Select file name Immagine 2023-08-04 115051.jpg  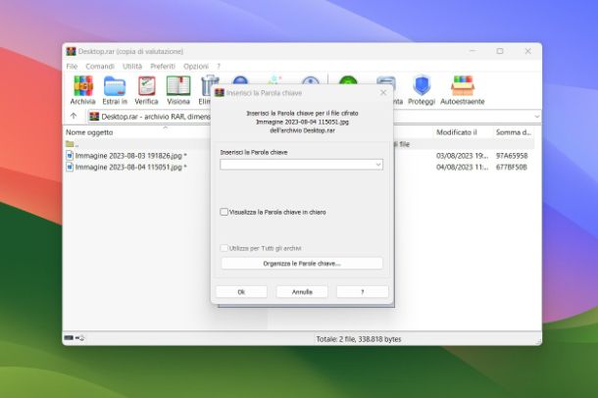tap(128, 167)
